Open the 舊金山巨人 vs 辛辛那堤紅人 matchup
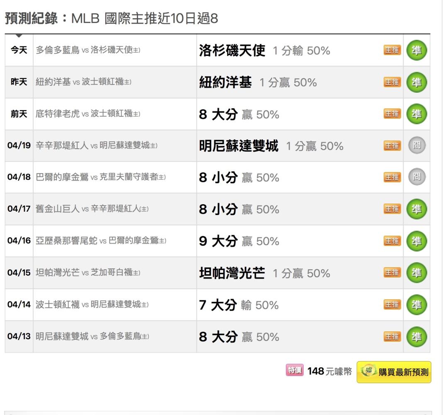The height and width of the screenshot is (415, 448). [92, 210]
